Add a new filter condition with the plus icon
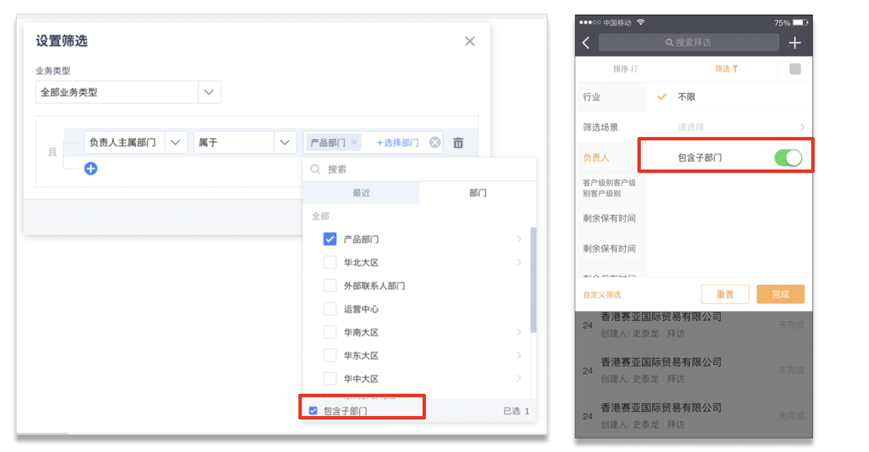The height and width of the screenshot is (452, 869). [x=91, y=168]
